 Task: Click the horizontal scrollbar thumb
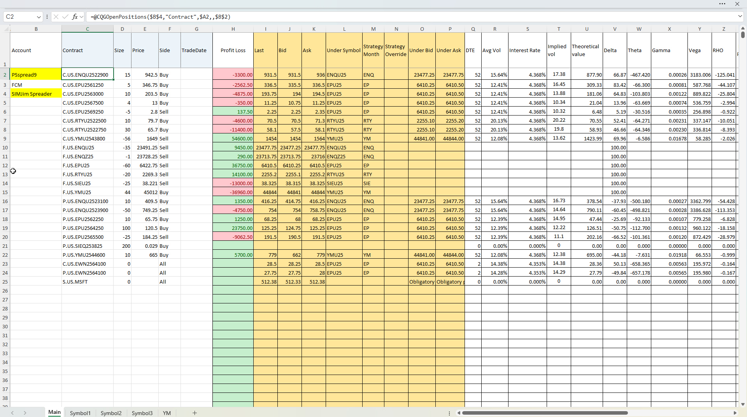(x=545, y=413)
